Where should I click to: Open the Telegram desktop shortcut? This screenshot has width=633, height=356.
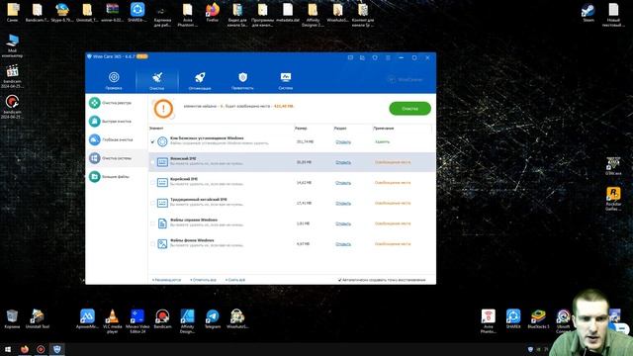point(213,318)
